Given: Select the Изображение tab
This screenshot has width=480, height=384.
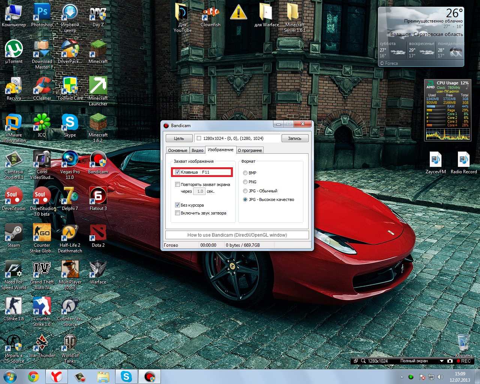Looking at the screenshot, I should [221, 150].
